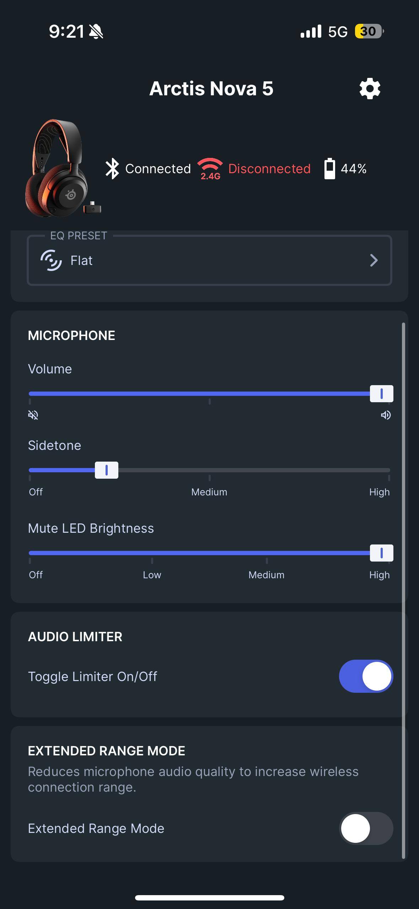Open the EQ Preset chevron arrow
This screenshot has width=419, height=909.
coord(374,260)
